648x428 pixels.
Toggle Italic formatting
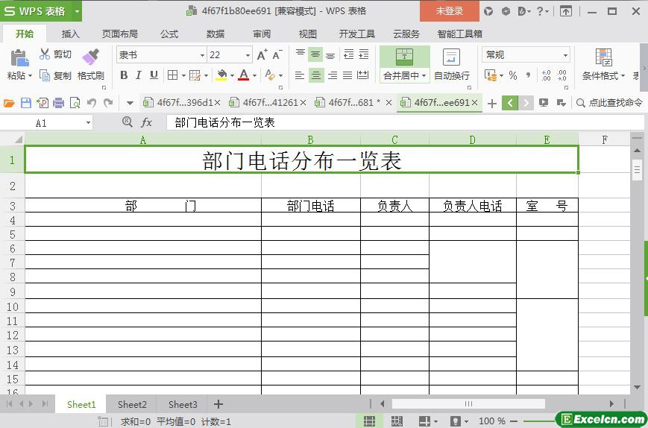pos(139,75)
